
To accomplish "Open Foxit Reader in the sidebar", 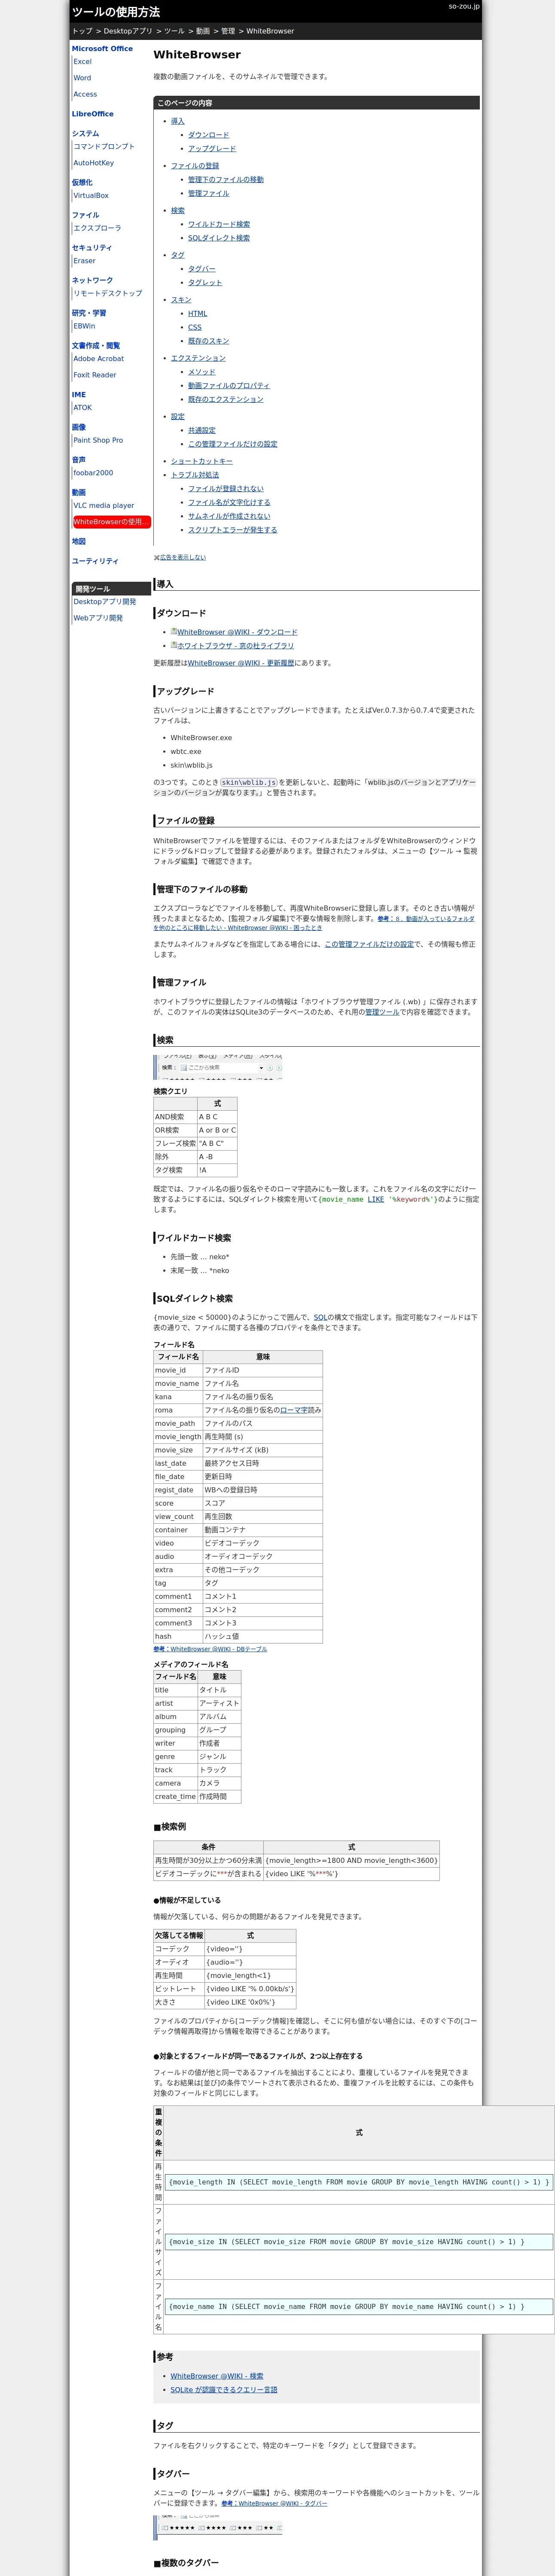I will pos(95,375).
